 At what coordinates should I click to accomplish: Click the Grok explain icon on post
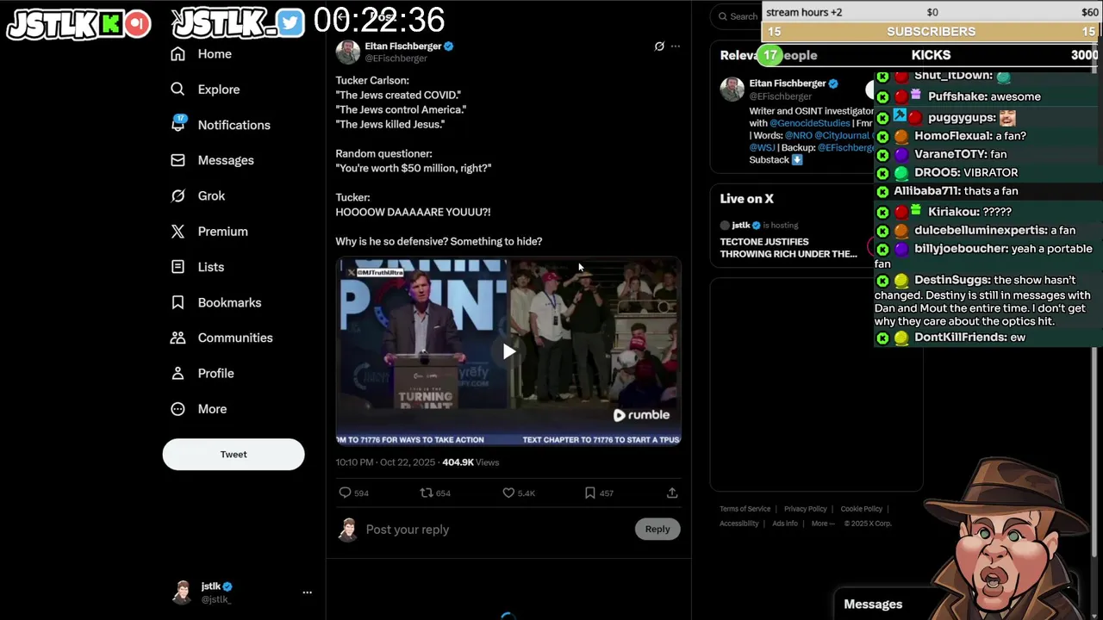pyautogui.click(x=659, y=46)
